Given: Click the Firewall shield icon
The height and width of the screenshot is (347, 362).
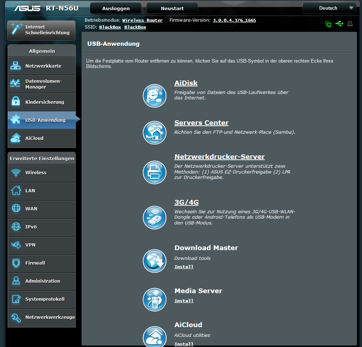Looking at the screenshot, I should pos(16,263).
